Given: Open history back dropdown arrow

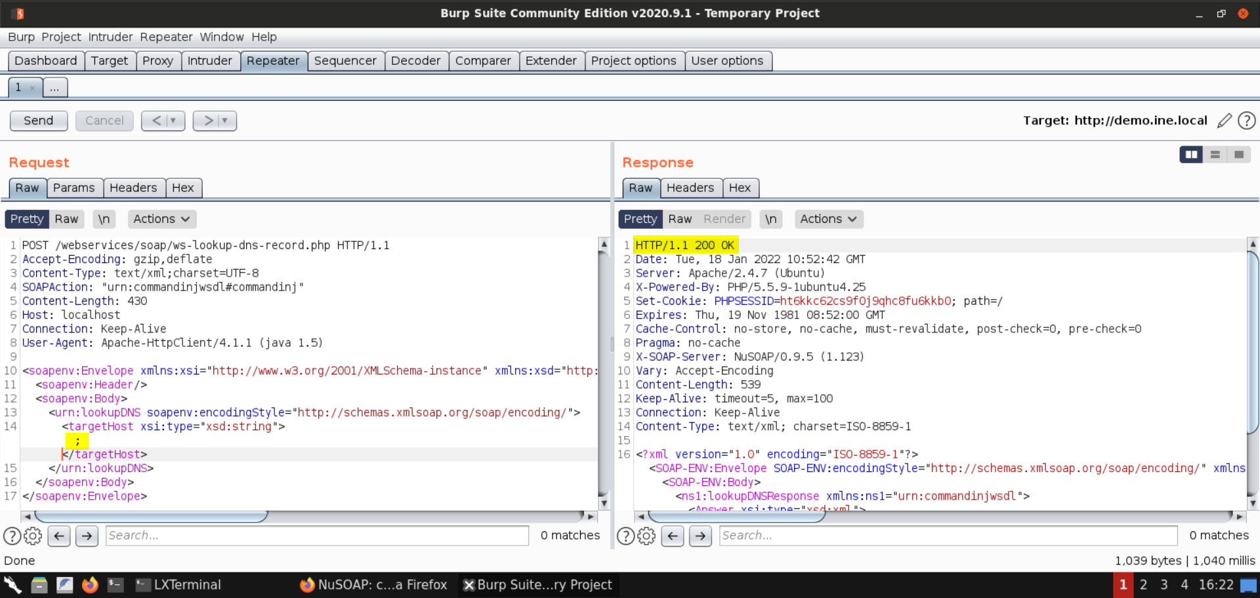Looking at the screenshot, I should coord(173,121).
